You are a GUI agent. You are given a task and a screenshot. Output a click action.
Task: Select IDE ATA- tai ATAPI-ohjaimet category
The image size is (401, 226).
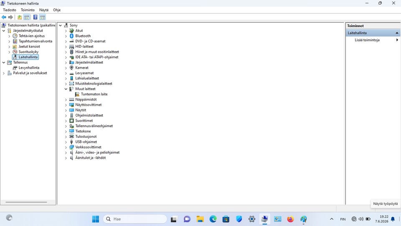coord(96,57)
